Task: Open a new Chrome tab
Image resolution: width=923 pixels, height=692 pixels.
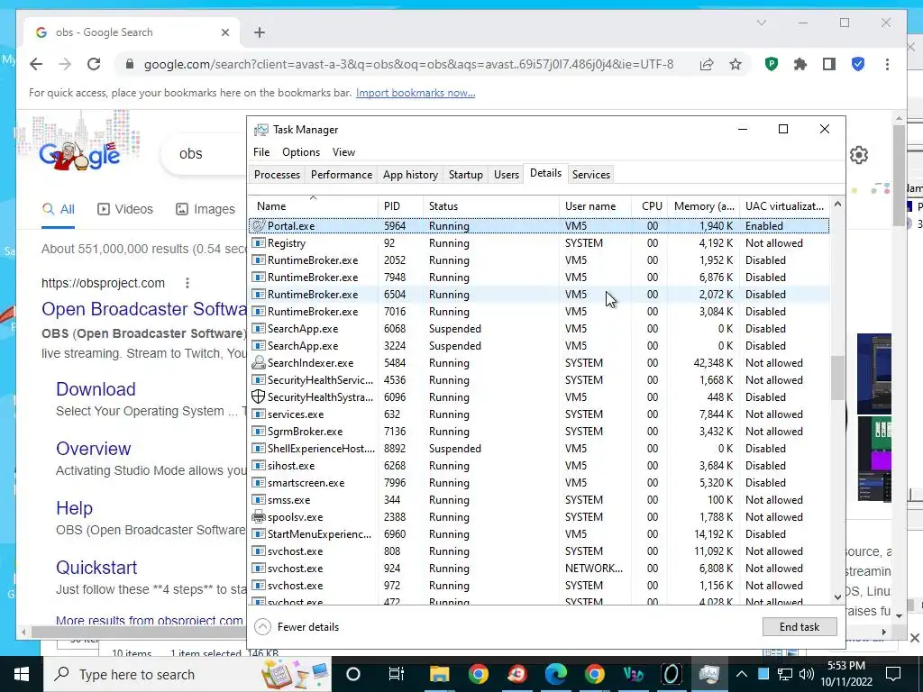Action: coord(260,32)
